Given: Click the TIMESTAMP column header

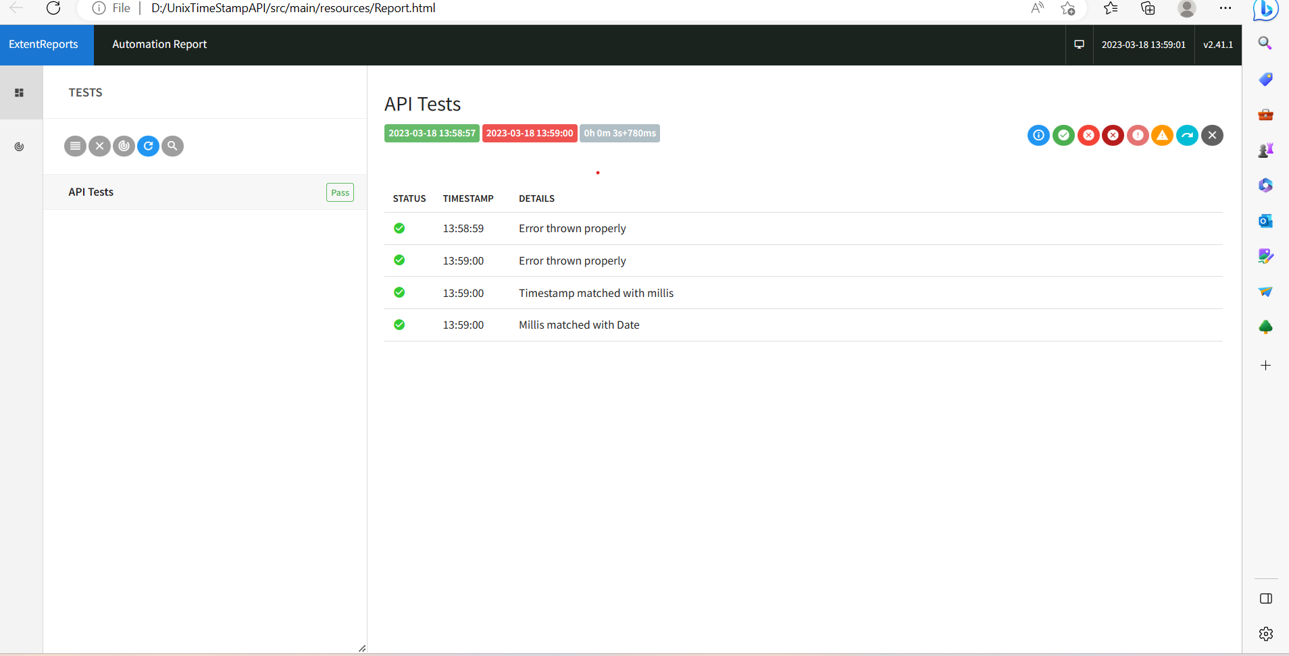Looking at the screenshot, I should [x=468, y=198].
